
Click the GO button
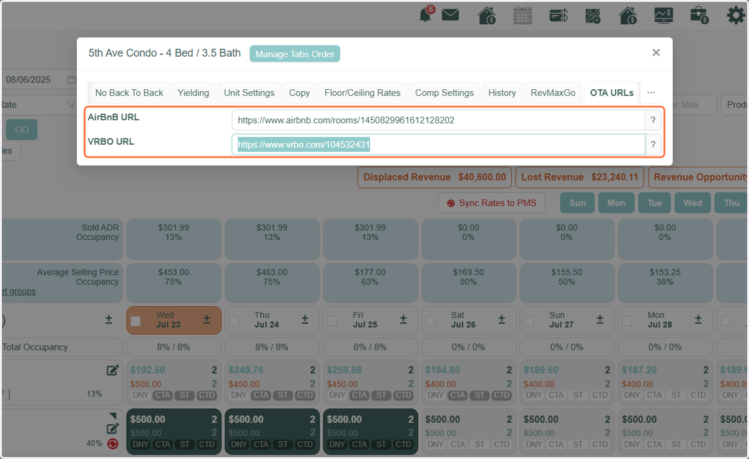coord(22,130)
